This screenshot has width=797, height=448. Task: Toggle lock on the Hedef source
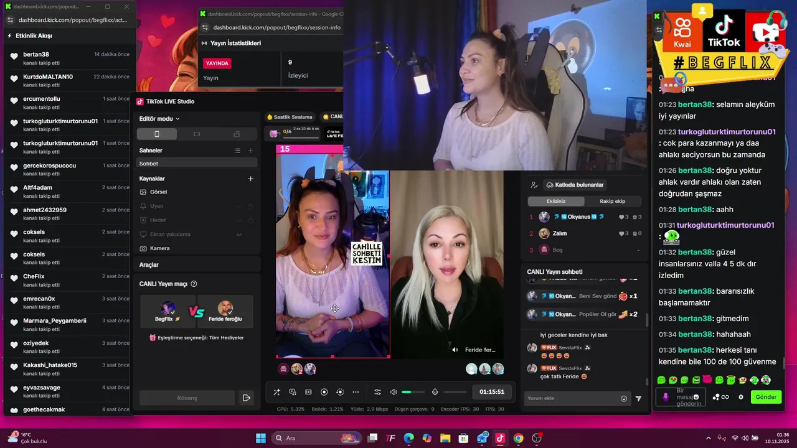pyautogui.click(x=250, y=220)
